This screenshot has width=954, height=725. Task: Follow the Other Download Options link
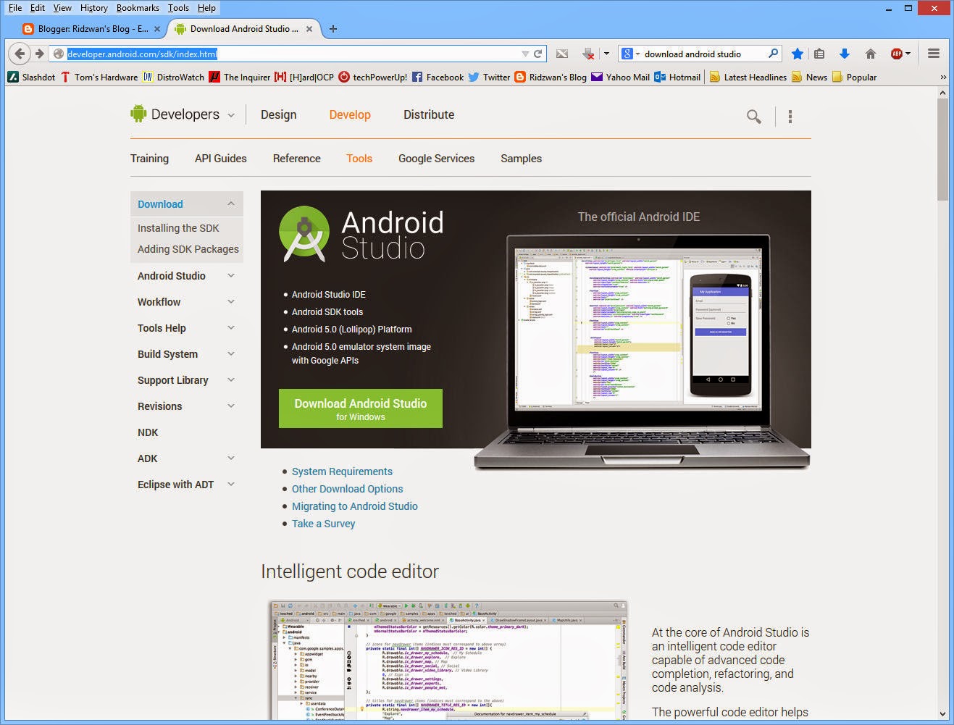(348, 489)
